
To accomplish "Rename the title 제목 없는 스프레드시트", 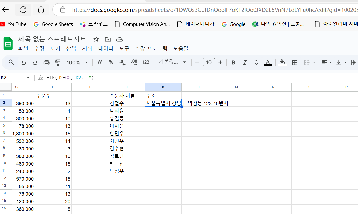I will [52, 39].
